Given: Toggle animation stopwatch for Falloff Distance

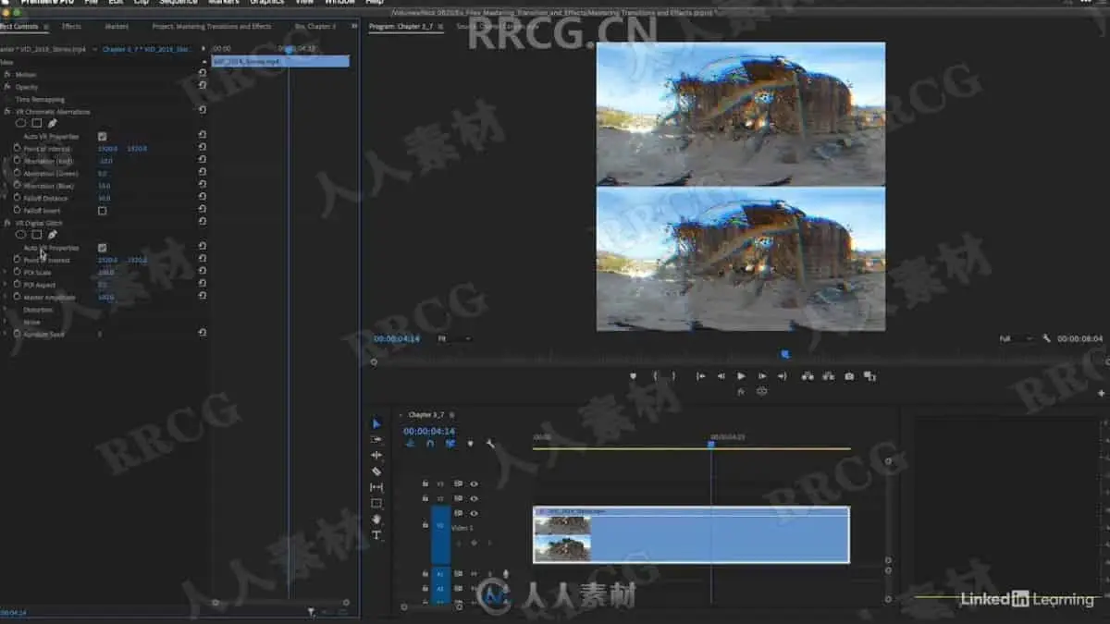Looking at the screenshot, I should point(17,198).
